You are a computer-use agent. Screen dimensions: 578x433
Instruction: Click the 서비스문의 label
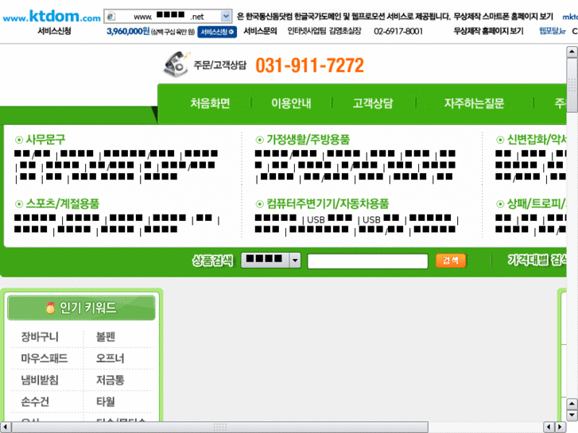tap(260, 31)
